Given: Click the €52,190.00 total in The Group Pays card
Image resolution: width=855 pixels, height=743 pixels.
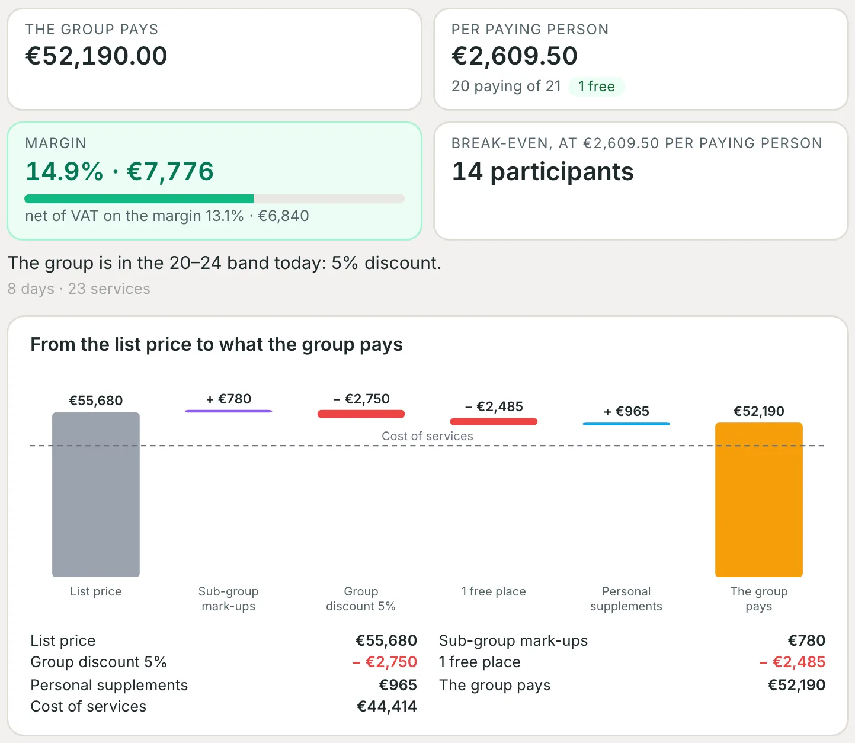Looking at the screenshot, I should (96, 56).
